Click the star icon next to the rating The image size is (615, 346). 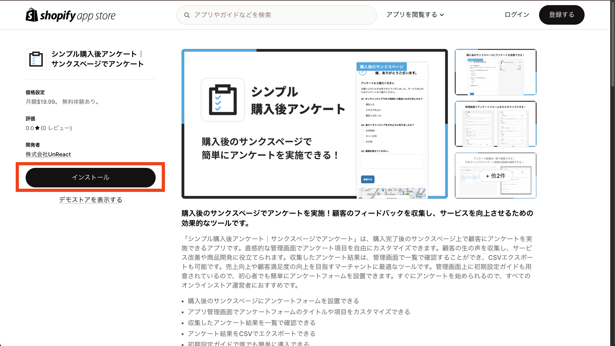coord(37,128)
